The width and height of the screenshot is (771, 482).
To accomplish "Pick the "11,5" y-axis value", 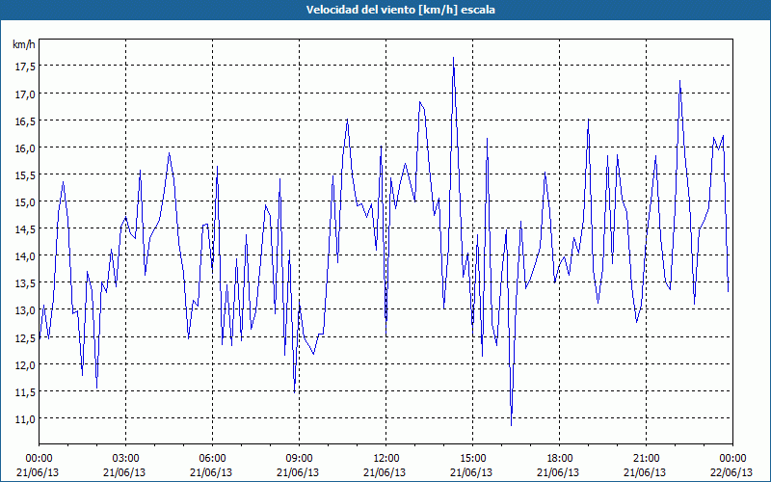I will tap(24, 391).
